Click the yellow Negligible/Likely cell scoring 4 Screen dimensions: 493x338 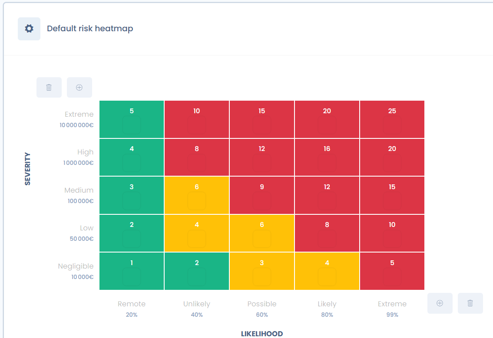coord(327,271)
